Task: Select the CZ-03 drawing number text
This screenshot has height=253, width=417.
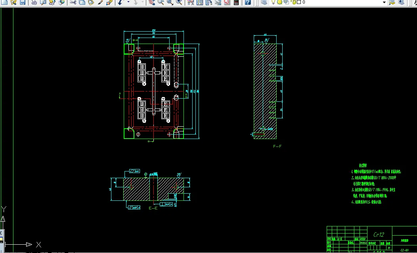Action: coord(404,250)
